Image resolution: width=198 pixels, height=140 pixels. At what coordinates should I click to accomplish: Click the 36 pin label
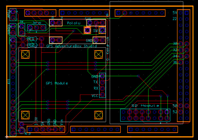(175, 62)
